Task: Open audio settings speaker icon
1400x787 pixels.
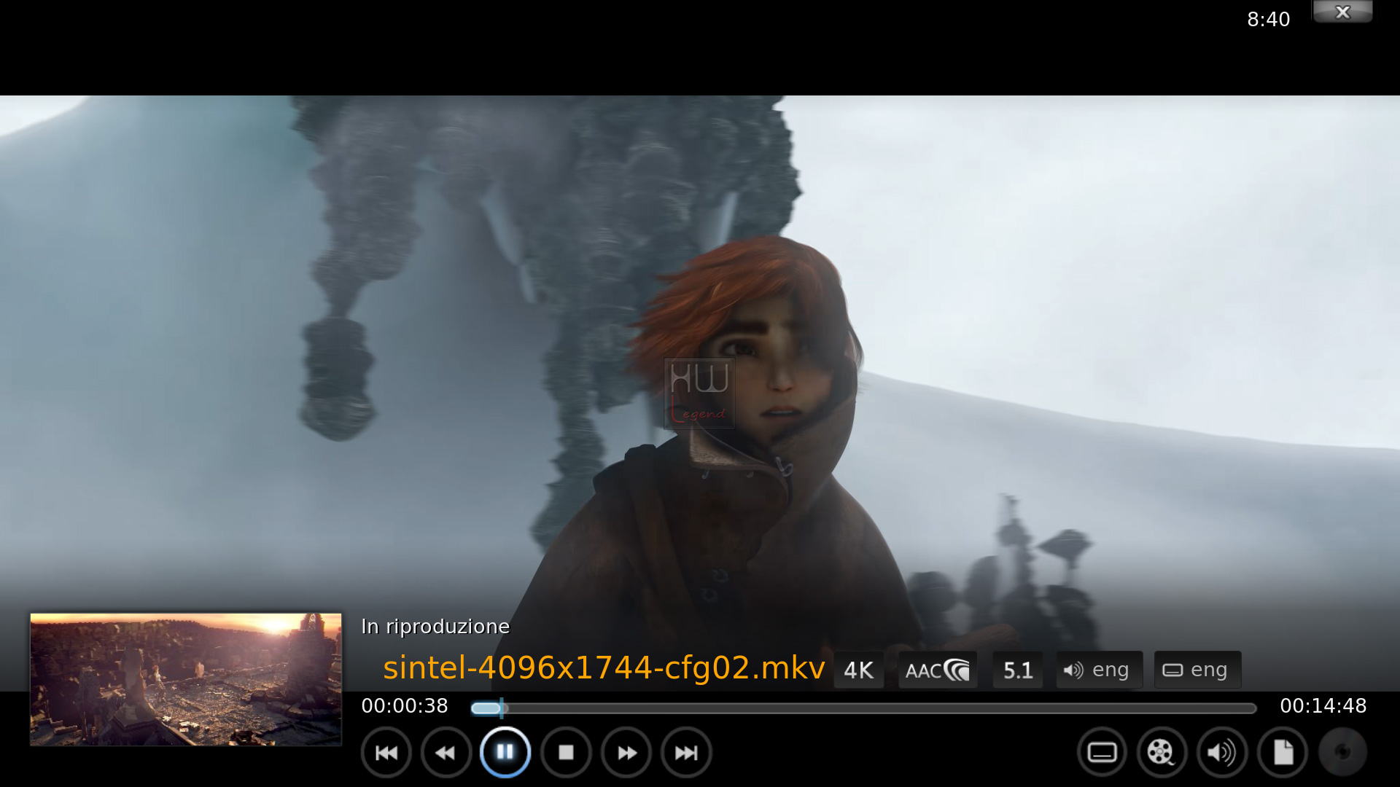Action: 1222,753
